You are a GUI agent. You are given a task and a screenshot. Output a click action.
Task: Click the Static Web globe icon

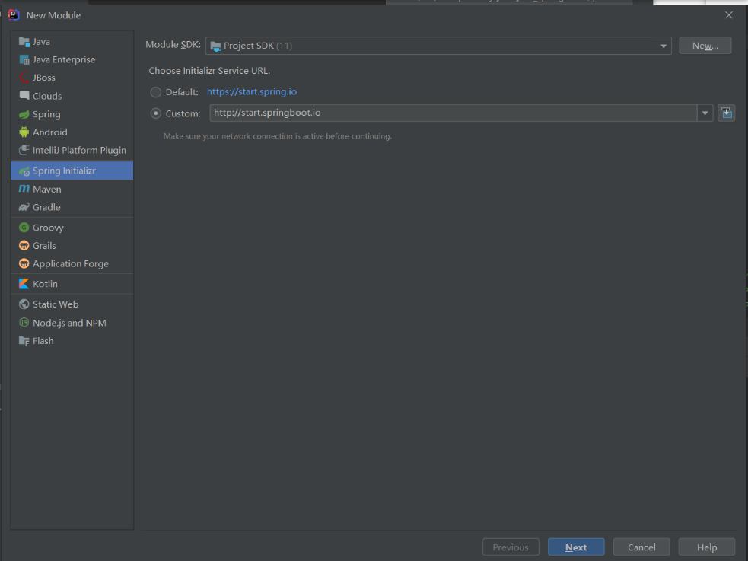(24, 304)
